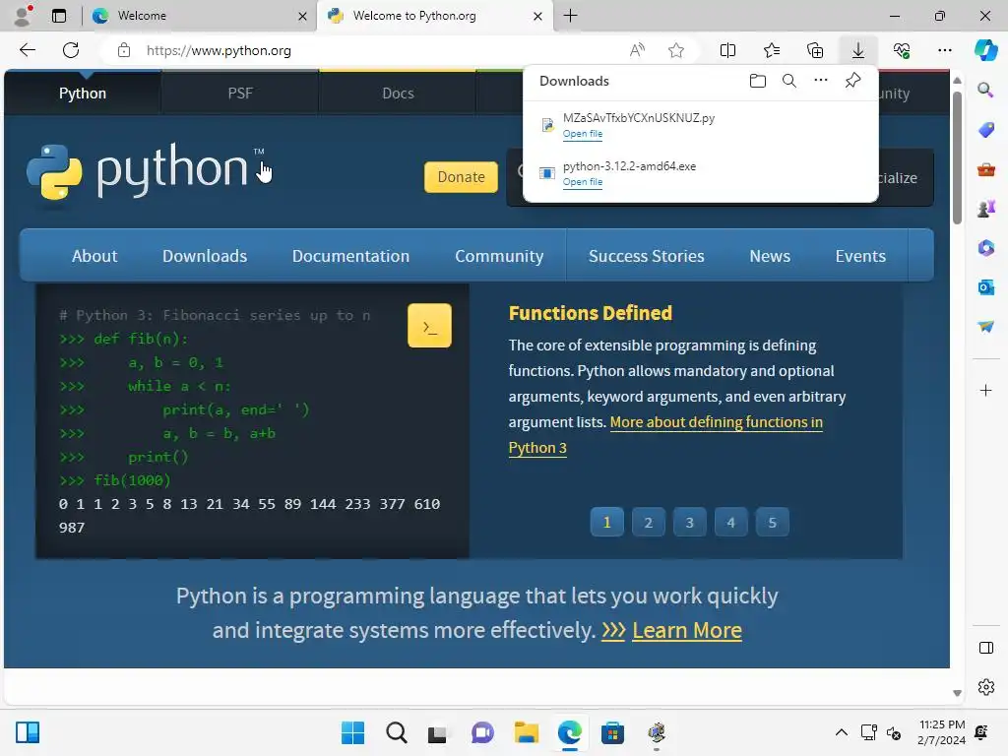Open Browser essentials heart icon
This screenshot has height=756, width=1008.
(x=902, y=50)
